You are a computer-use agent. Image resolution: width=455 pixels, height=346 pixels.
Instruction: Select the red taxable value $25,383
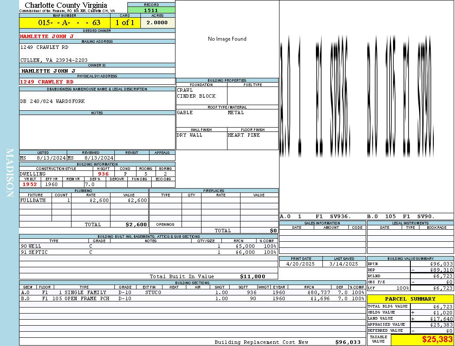pos(437,340)
